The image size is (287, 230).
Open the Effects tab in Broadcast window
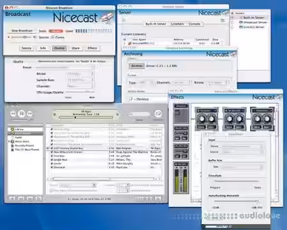(92, 48)
